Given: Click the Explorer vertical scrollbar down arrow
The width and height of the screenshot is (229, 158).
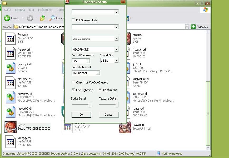Looking at the screenshot, I should point(208,148).
